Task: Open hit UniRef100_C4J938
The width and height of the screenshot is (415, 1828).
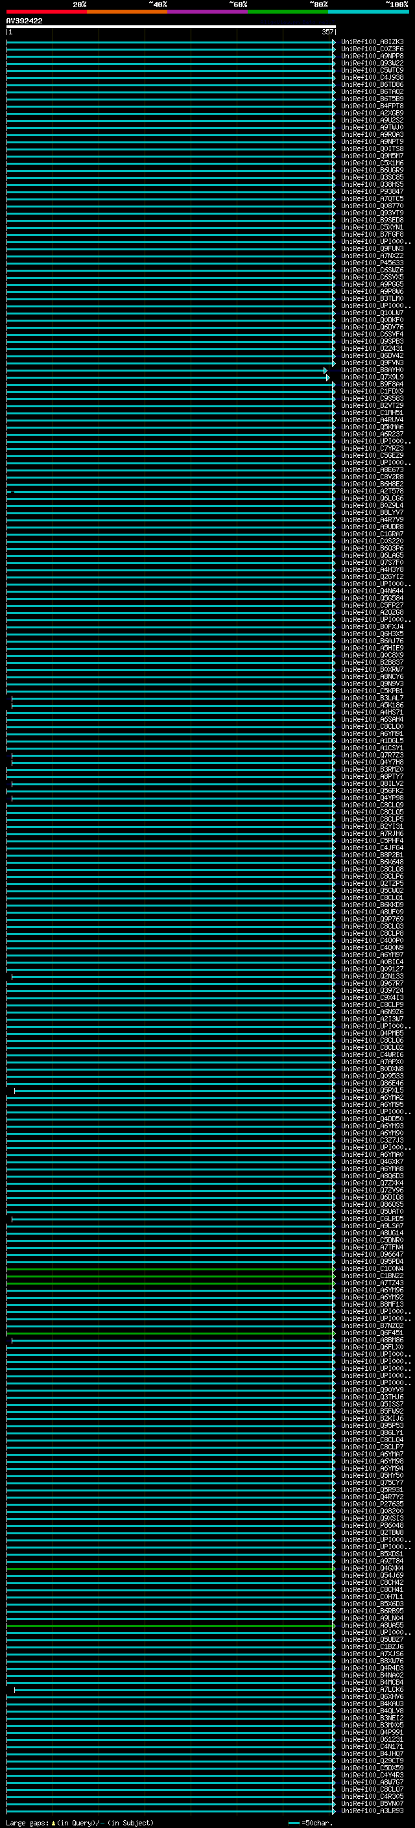Action: click(372, 77)
